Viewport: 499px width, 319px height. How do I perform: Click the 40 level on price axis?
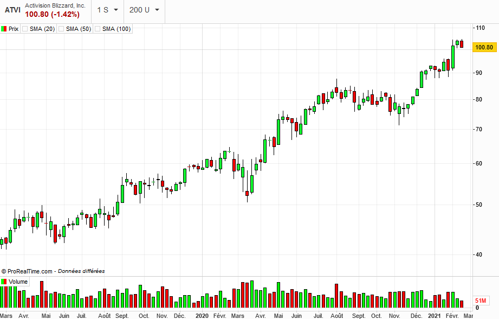pos(478,254)
